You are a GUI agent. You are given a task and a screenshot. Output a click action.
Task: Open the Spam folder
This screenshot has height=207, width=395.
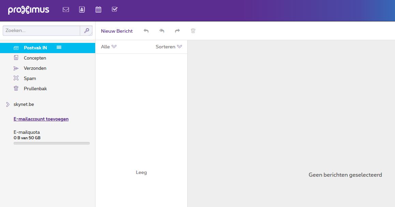[30, 79]
